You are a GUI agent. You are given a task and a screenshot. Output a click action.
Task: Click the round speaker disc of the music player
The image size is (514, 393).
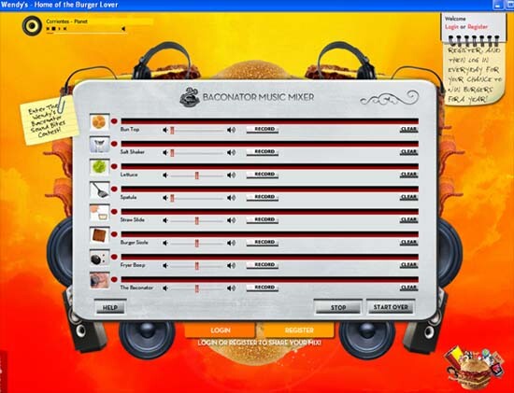(32, 26)
